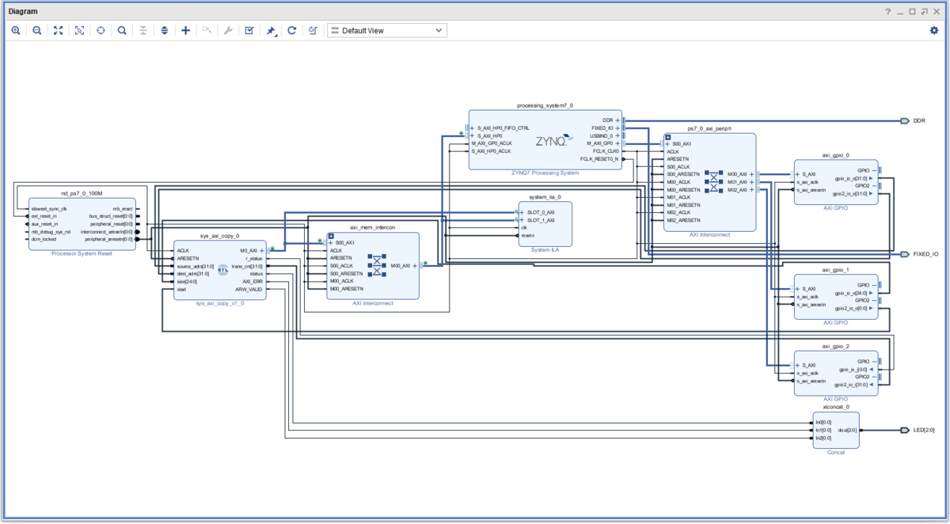
Task: Toggle the pin toolbar icon
Action: pyautogui.click(x=271, y=30)
